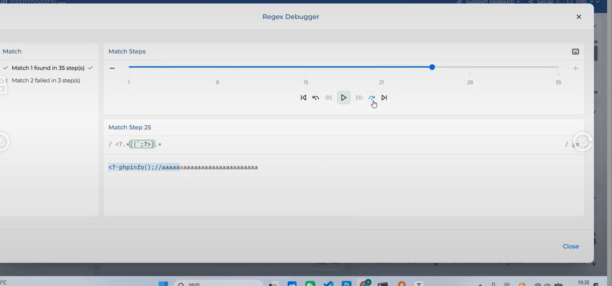Viewport: 612px width, 286px height.
Task: Open the Social dropdown in the top bar
Action: [544, 2]
